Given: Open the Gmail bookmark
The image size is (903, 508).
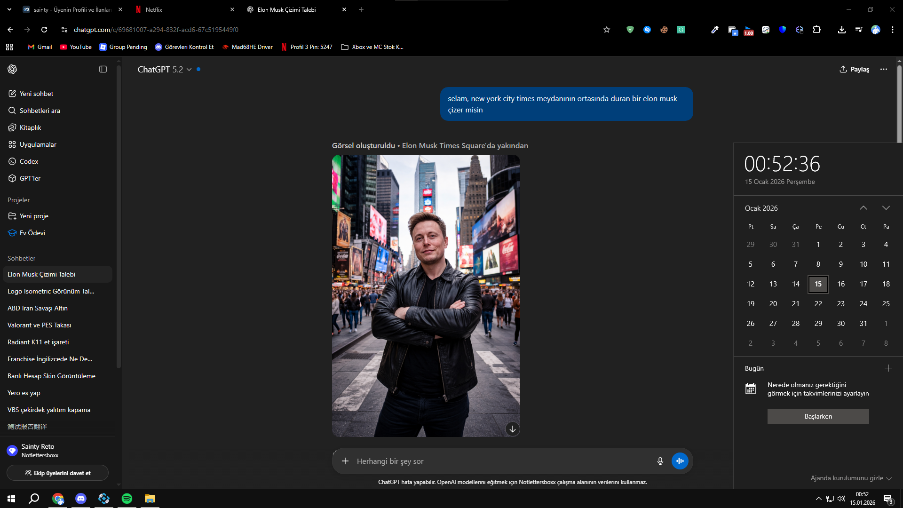Looking at the screenshot, I should coord(40,47).
